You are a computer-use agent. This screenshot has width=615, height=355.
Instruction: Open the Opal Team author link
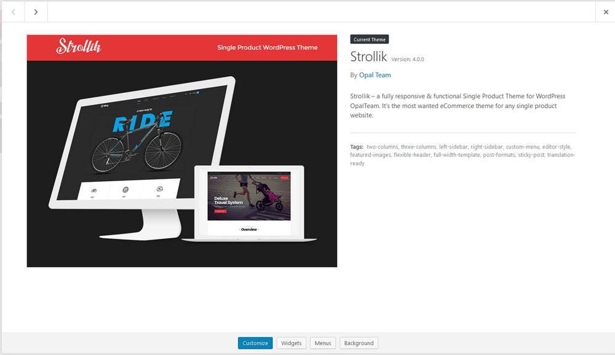(375, 75)
